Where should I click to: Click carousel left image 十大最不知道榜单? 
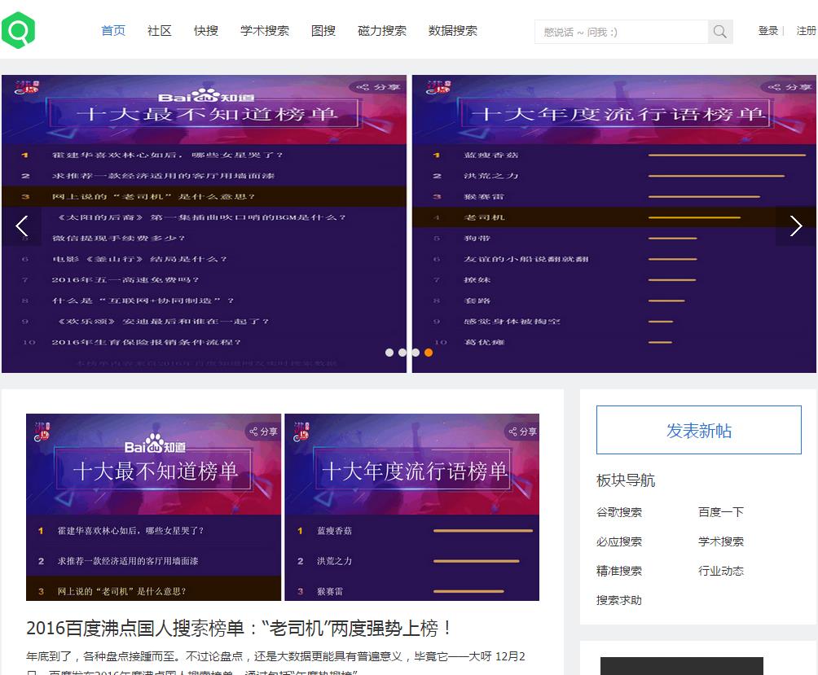(x=204, y=224)
